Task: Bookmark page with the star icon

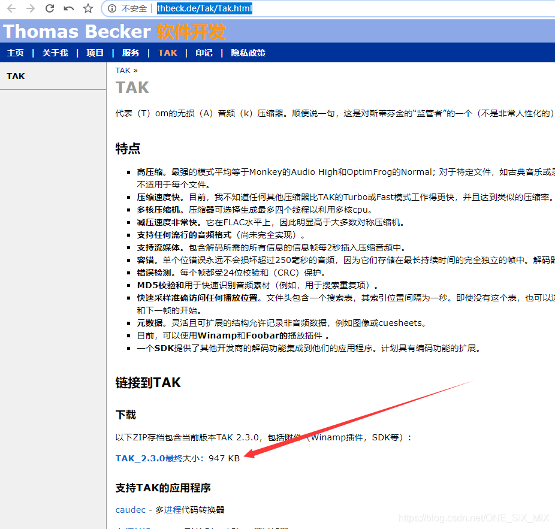Action: (88, 8)
